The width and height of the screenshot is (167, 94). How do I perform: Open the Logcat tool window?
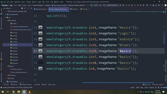tap(52, 85)
